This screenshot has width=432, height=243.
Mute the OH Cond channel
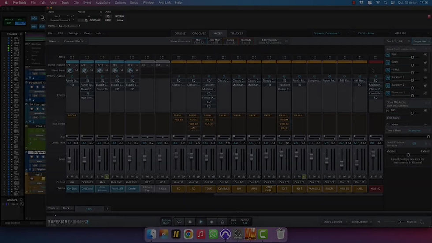(x=87, y=176)
